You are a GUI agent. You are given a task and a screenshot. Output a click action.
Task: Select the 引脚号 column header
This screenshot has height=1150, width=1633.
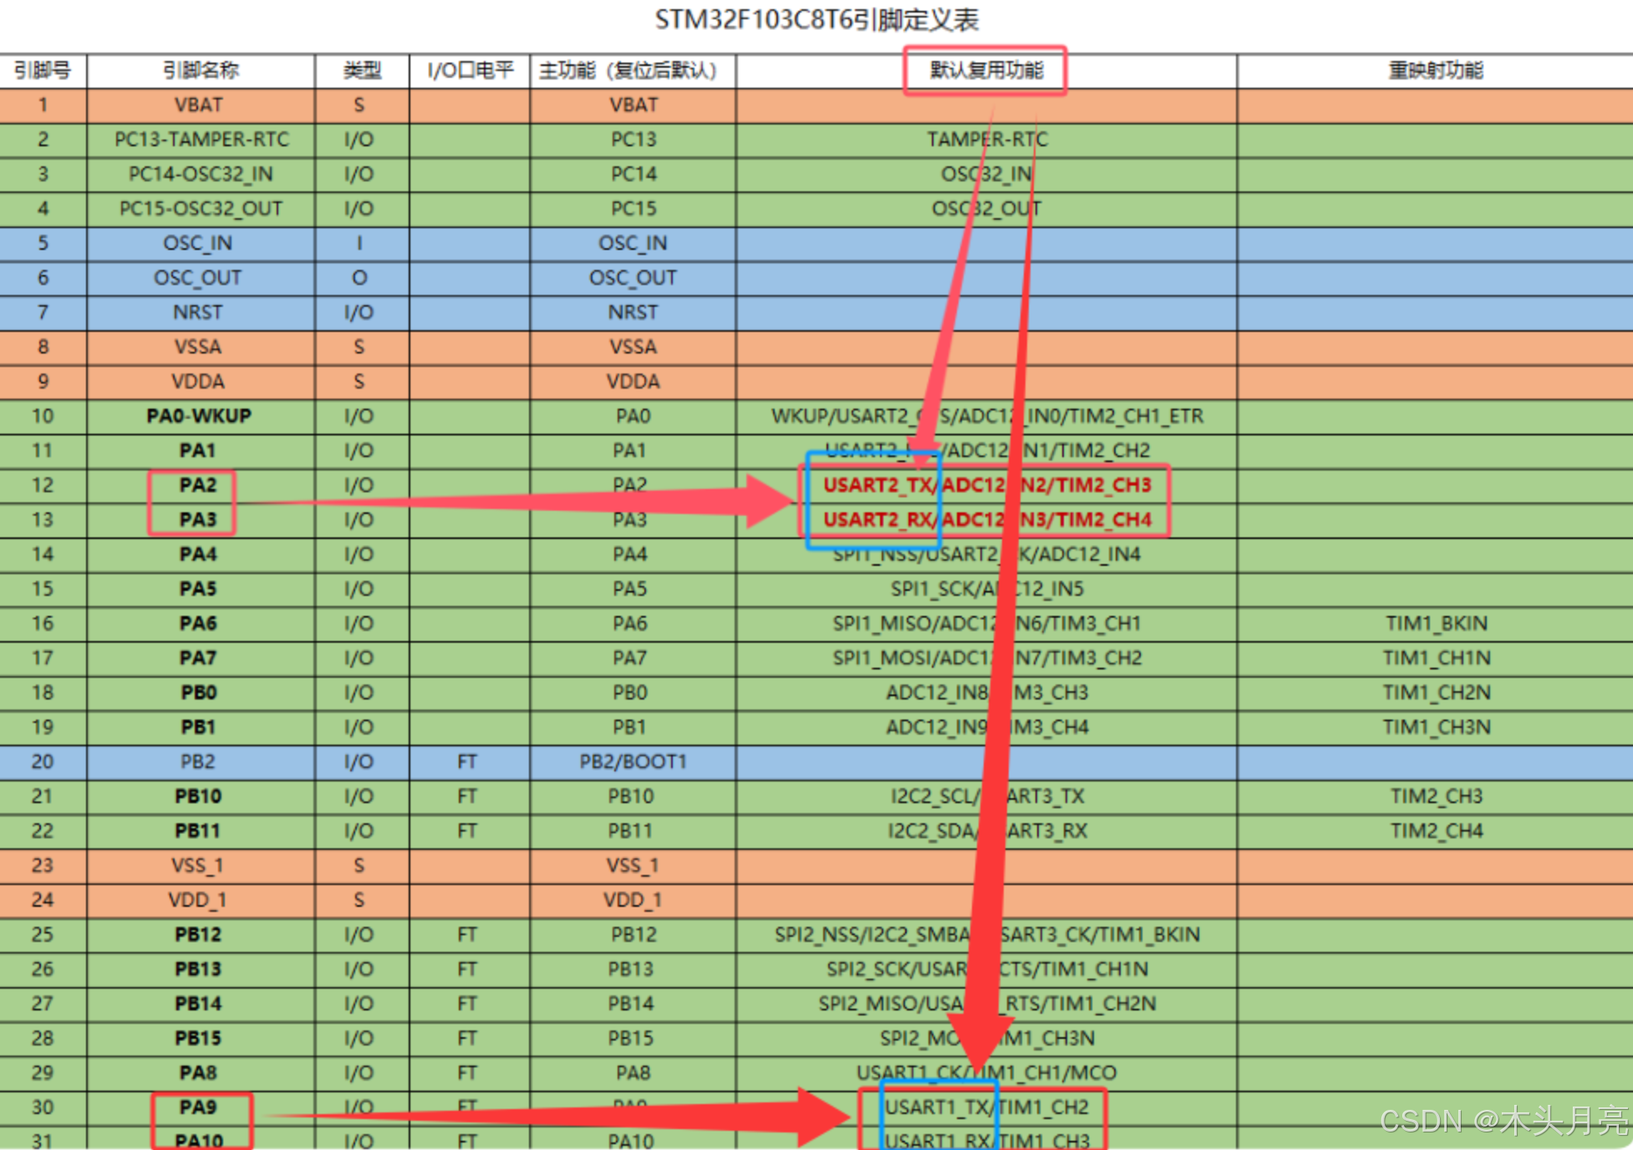coord(43,71)
